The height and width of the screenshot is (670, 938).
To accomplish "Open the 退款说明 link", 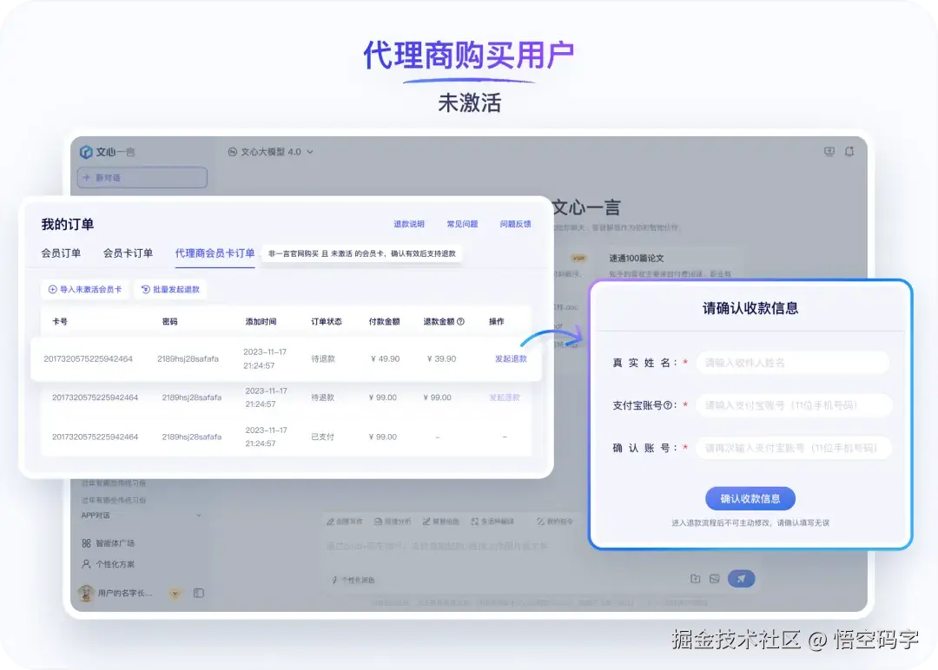I will pyautogui.click(x=409, y=224).
